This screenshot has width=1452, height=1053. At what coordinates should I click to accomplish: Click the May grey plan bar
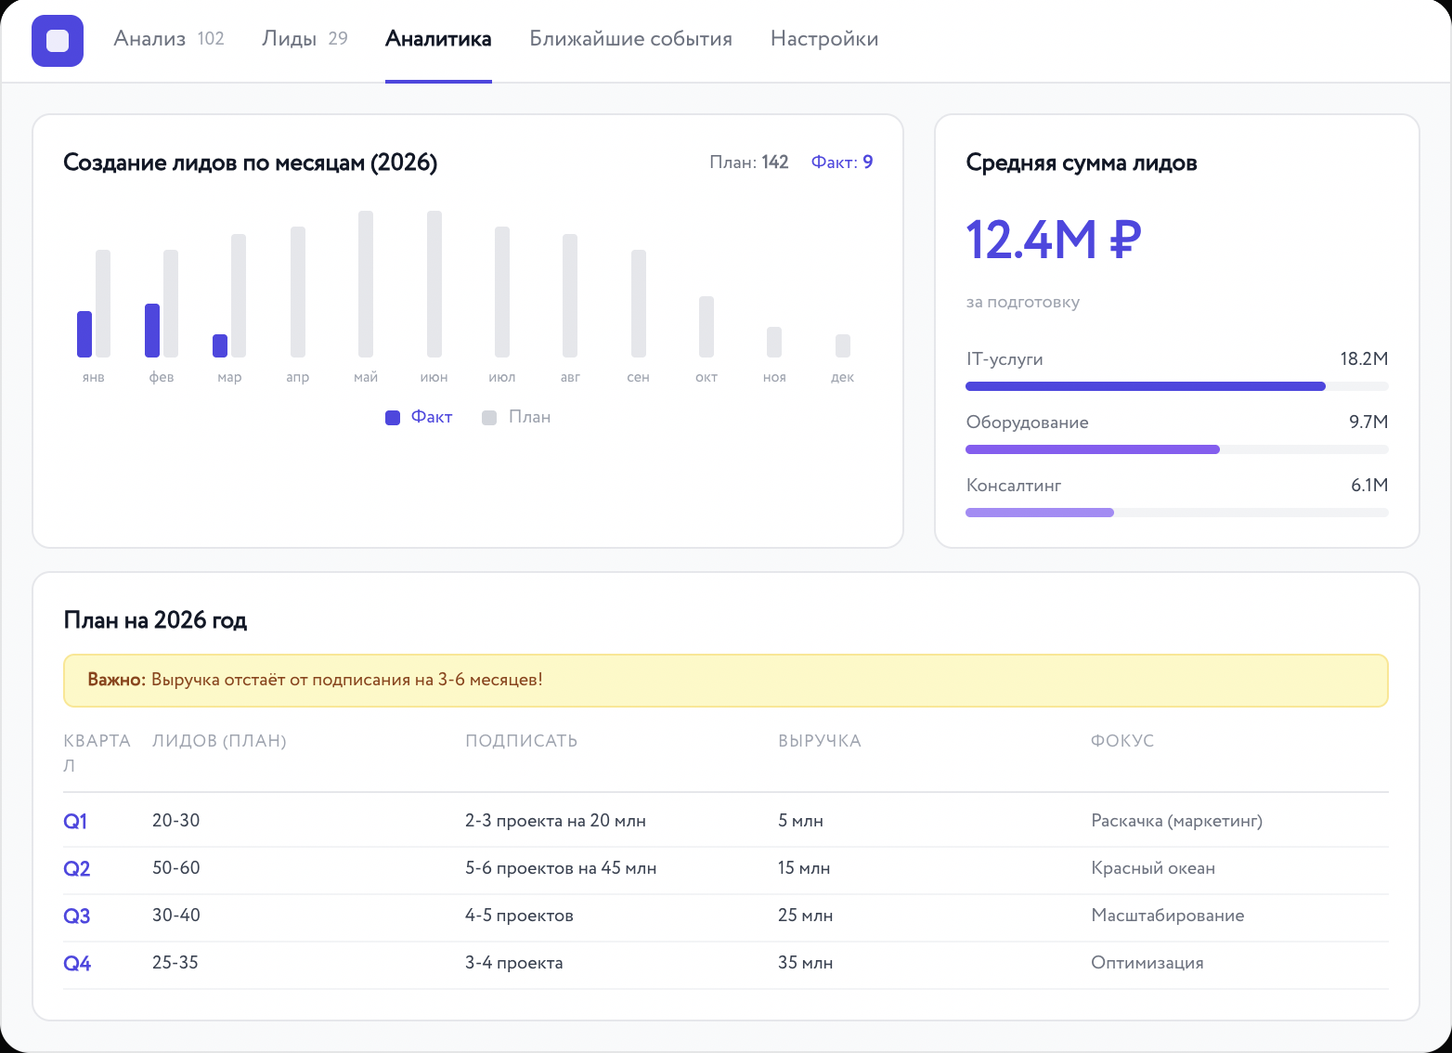(366, 284)
